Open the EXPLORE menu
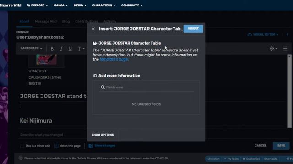This screenshot has height=164, width=293. [37, 5]
